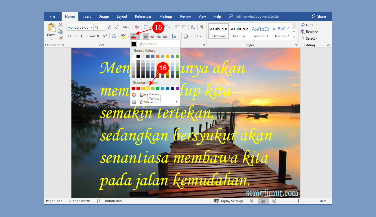Viewport: 376px width, 217px height.
Task: Switch to Print Layout view
Action: [x=263, y=201]
